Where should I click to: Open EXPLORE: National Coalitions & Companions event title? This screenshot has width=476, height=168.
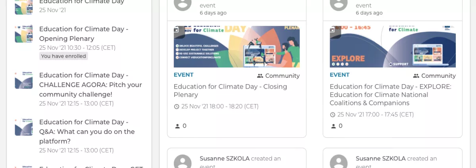coord(391,95)
